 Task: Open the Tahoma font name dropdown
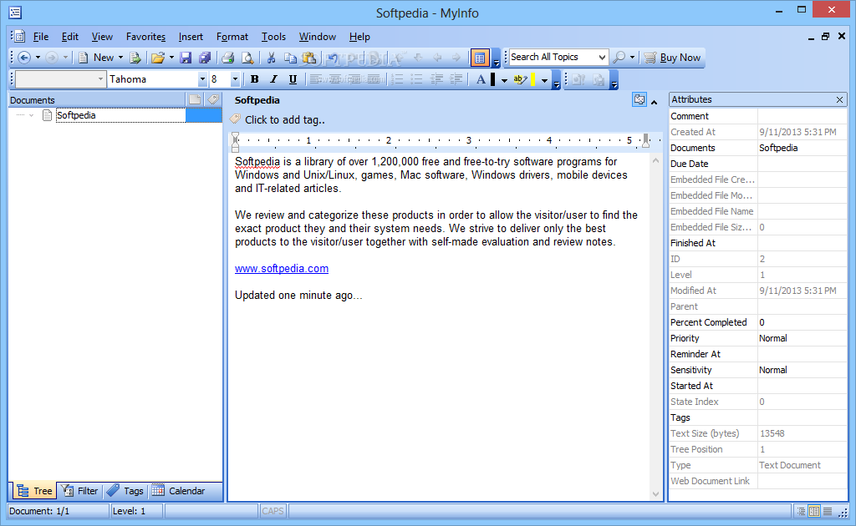point(202,79)
